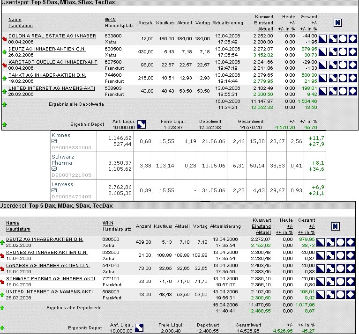Screen dimensions: 359x334
Task: Click the triangle icon in the LANXESS AG INHABER-AKTIEN row
Action: 320,268
